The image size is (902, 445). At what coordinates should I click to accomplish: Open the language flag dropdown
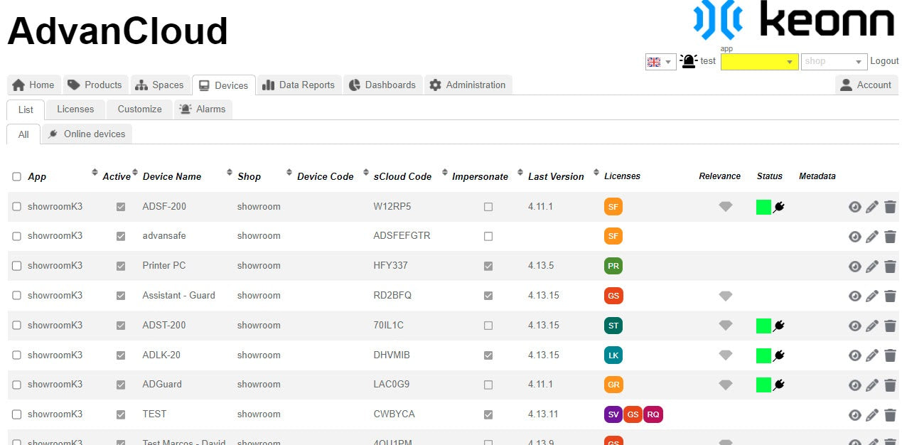pyautogui.click(x=660, y=62)
